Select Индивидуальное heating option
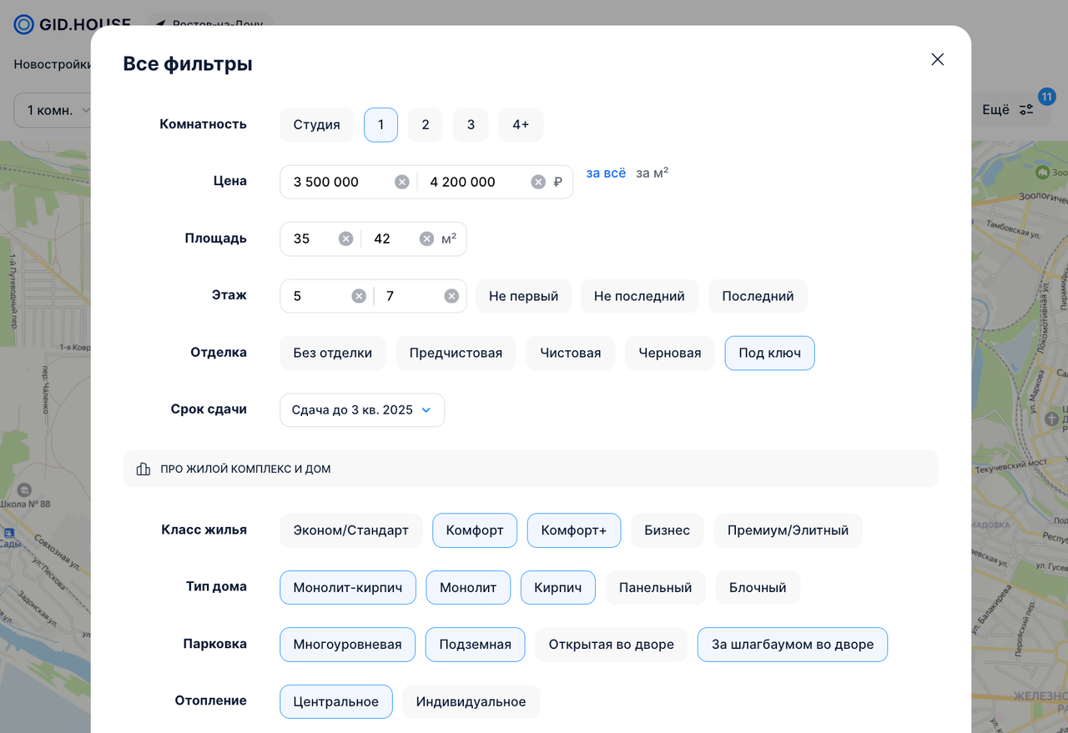This screenshot has width=1068, height=733. coord(471,702)
